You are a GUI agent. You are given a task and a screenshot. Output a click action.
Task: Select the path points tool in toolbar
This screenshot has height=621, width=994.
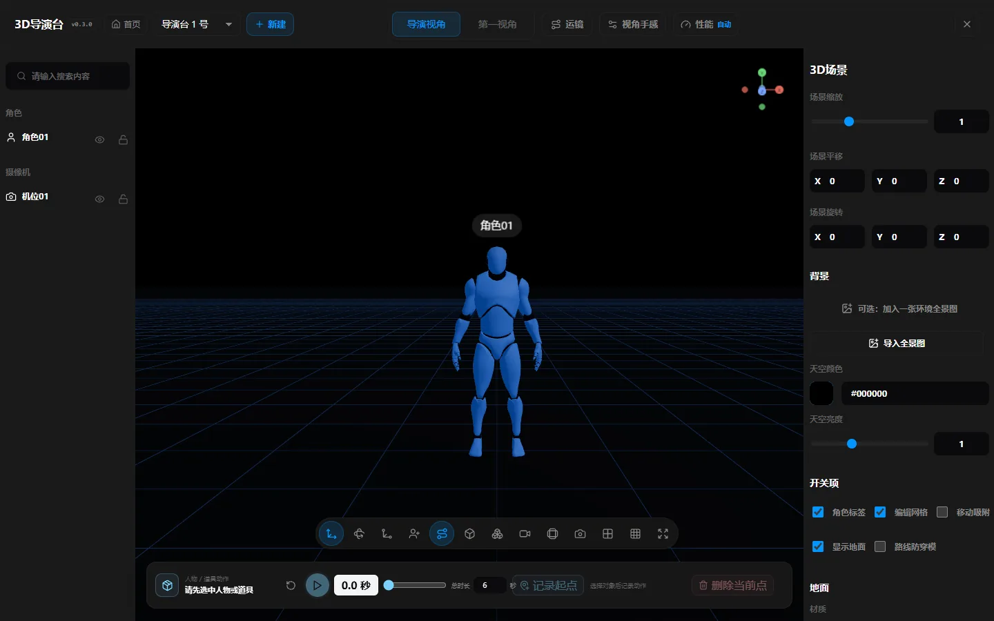pyautogui.click(x=387, y=533)
